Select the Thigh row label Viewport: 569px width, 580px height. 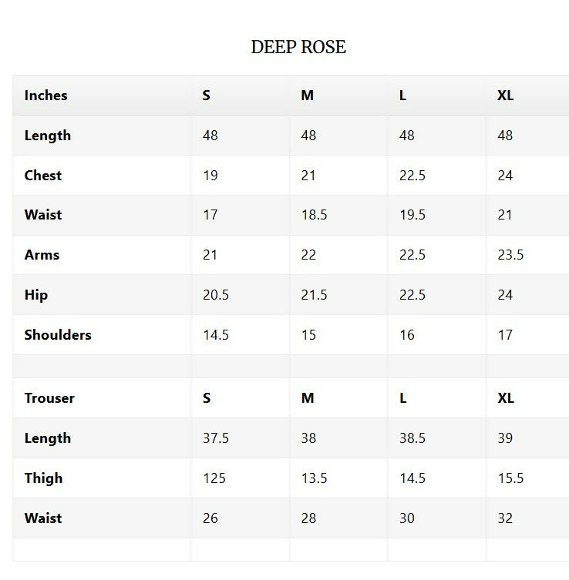pyautogui.click(x=44, y=478)
